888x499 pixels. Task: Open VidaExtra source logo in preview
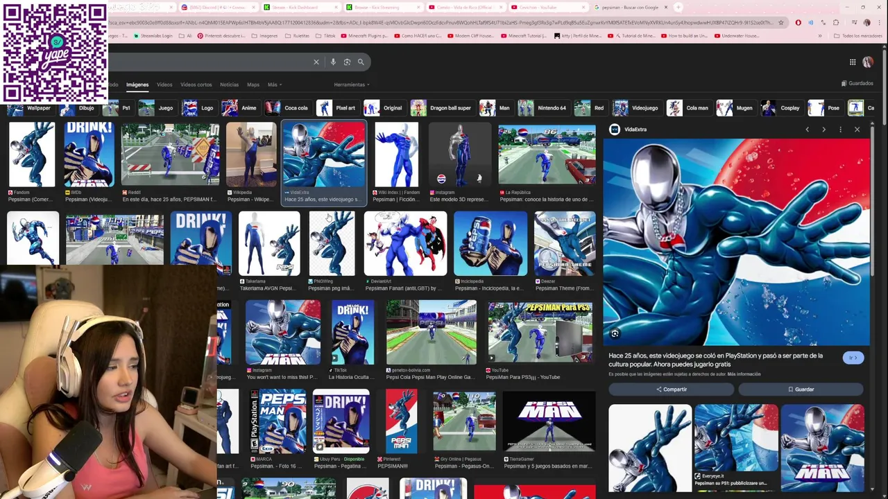[614, 130]
